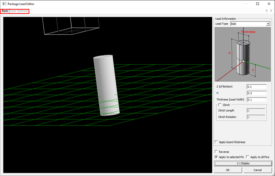Confirm with the OK button
The image size is (275, 176).
pos(227,170)
